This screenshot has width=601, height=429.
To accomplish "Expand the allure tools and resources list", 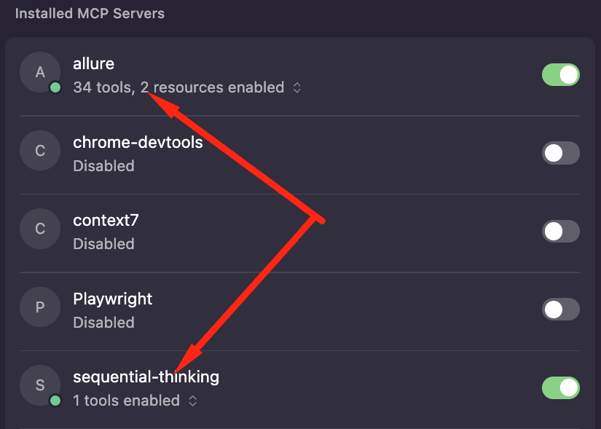I will pos(296,88).
